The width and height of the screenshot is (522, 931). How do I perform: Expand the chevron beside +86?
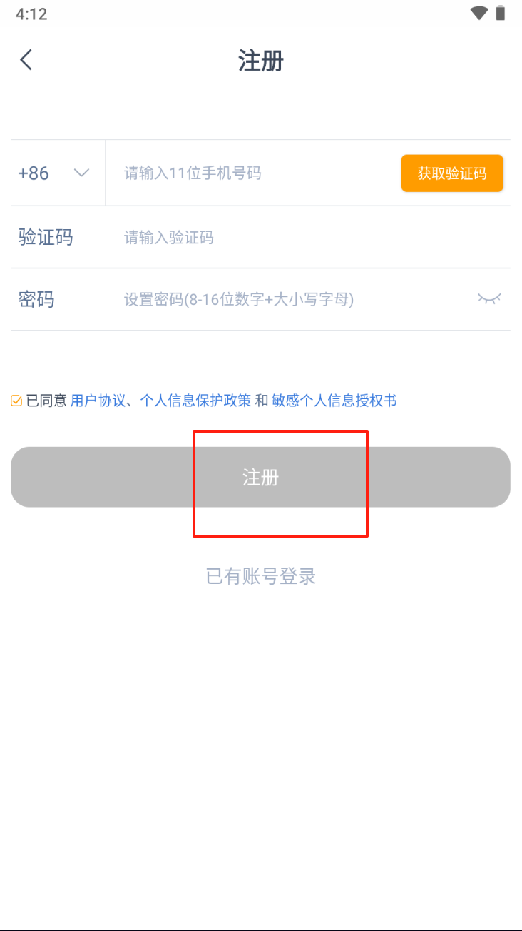(82, 173)
